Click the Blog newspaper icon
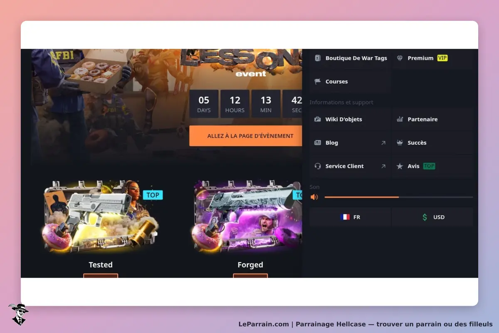 [318, 143]
